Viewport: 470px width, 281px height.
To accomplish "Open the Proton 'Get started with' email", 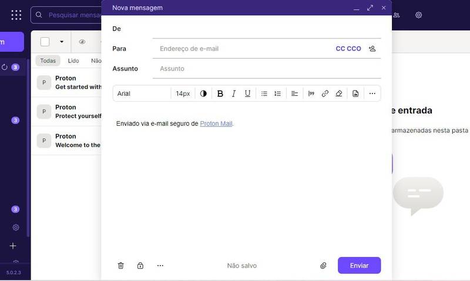I will [66, 82].
